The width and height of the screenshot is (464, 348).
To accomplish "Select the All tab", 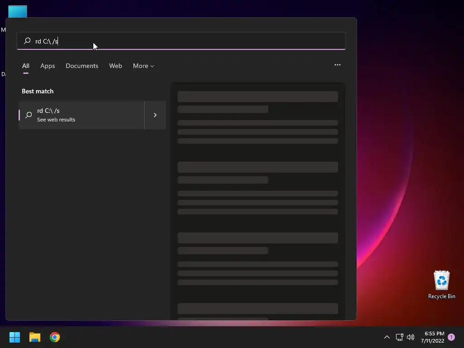I will tap(26, 66).
